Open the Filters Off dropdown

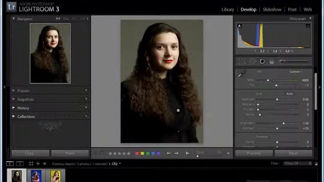(x=298, y=163)
